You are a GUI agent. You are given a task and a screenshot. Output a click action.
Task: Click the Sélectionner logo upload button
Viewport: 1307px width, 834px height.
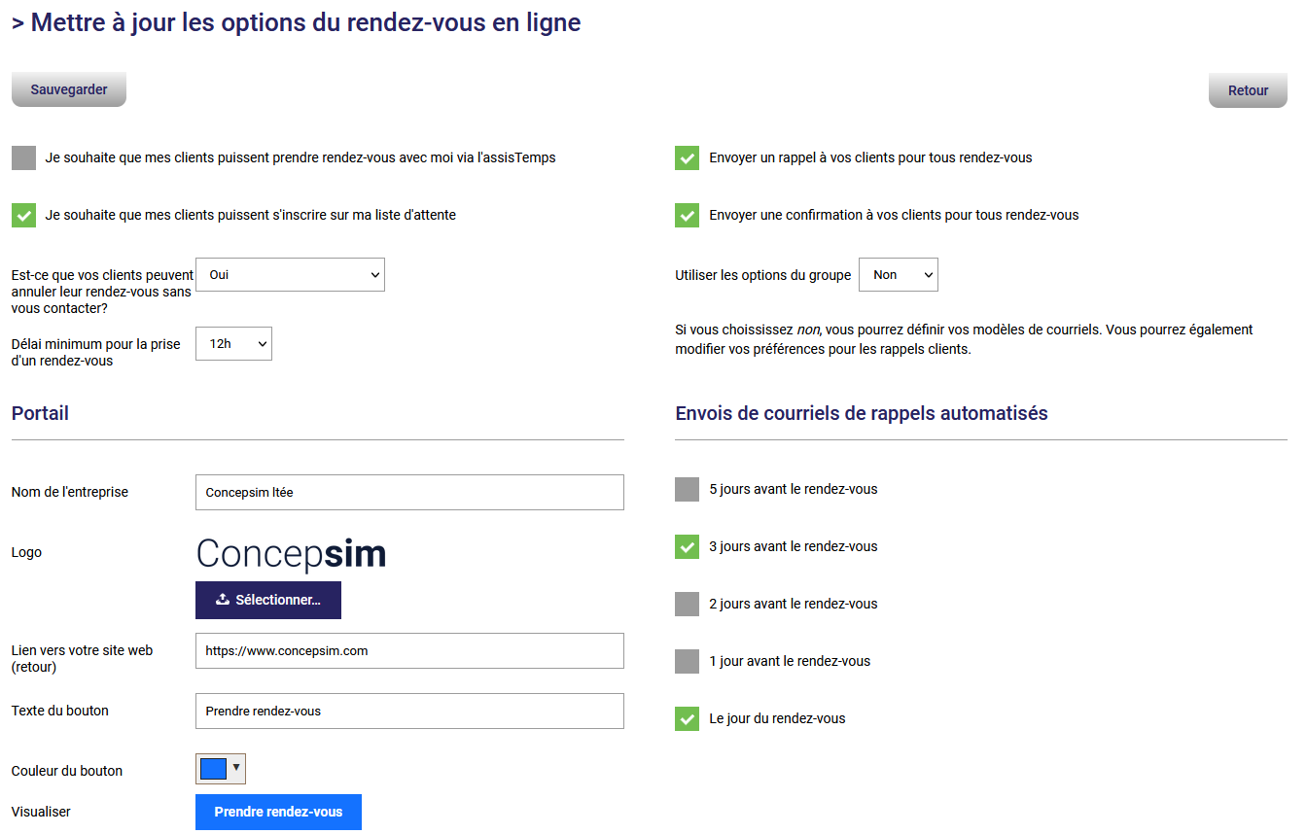click(x=268, y=600)
